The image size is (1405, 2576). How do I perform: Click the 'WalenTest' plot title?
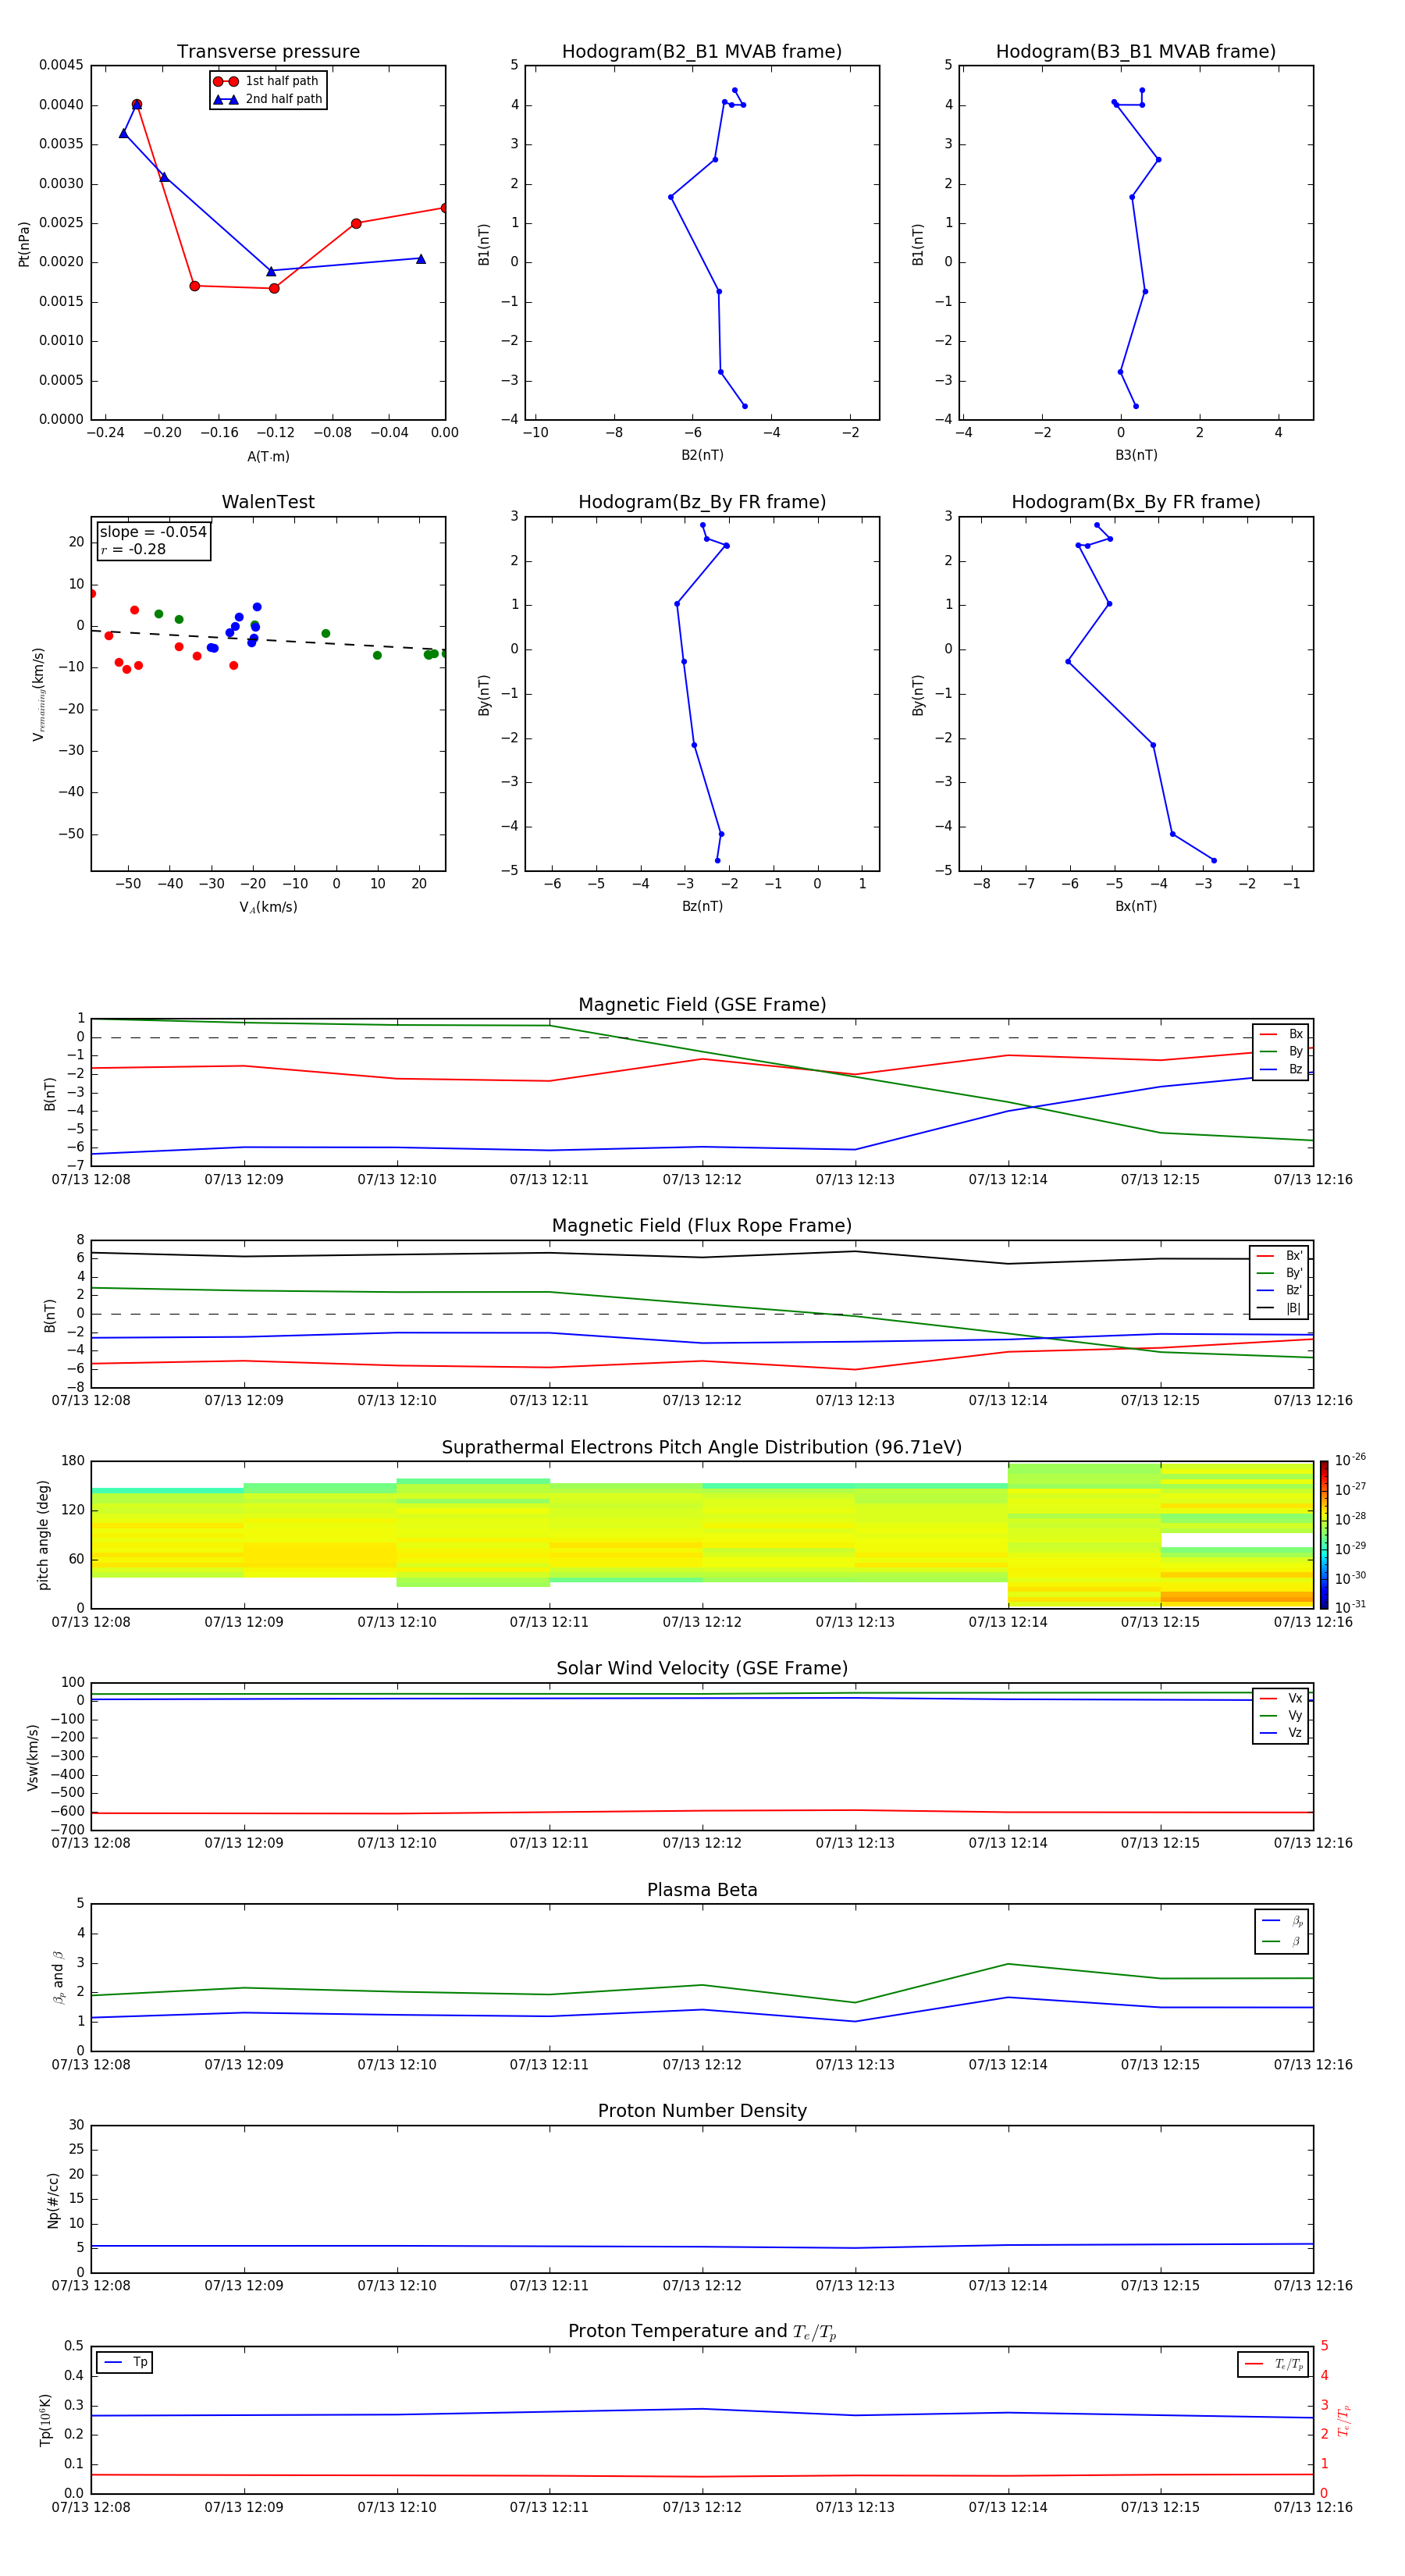pyautogui.click(x=268, y=502)
